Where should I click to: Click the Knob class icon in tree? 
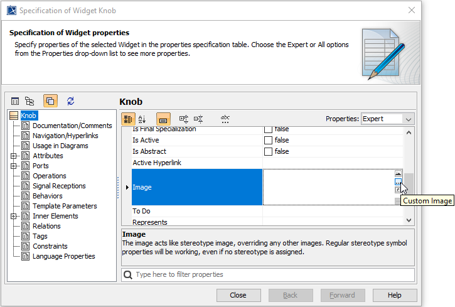tap(14, 116)
